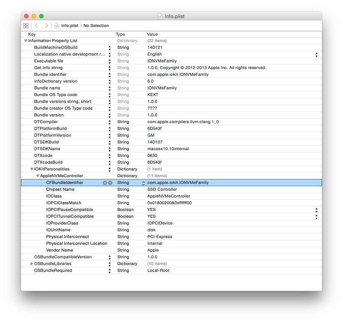Click the Info.plist file icon in the jump bar
The image size is (343, 321).
(57, 26)
